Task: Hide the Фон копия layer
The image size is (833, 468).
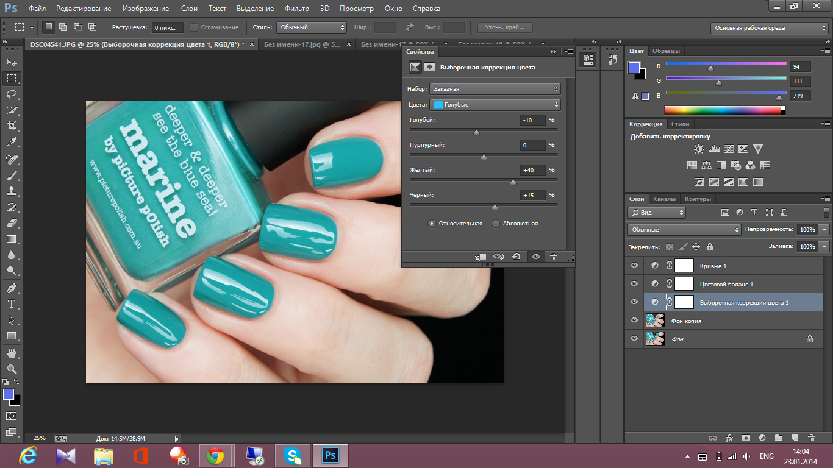Action: (x=634, y=321)
